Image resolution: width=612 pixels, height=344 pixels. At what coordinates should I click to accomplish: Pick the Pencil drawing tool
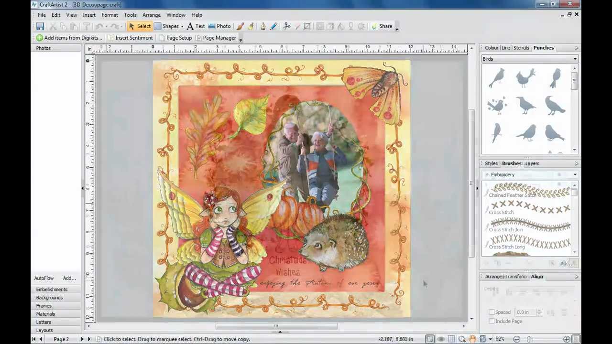(273, 26)
